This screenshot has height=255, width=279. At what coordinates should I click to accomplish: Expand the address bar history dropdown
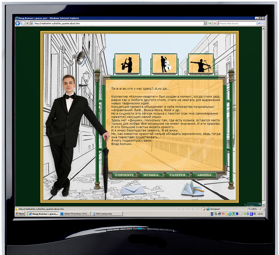click(205, 23)
